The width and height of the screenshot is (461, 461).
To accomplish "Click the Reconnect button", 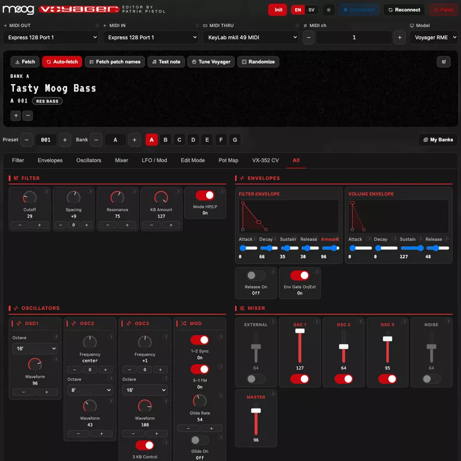I will coord(404,10).
